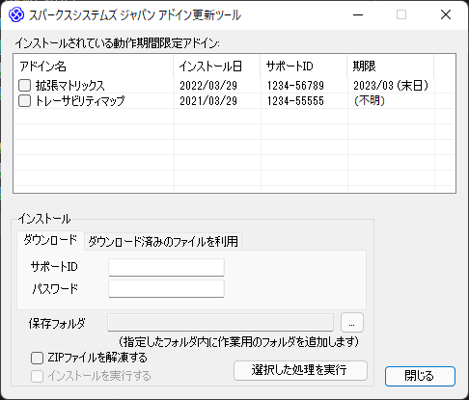Viewport: 469px width, 400px height.
Task: Open ダウンロード済みのファイルを利用 tab
Action: [163, 242]
